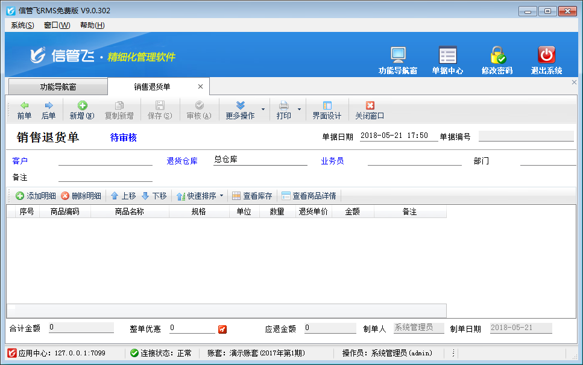
Task: Close the 销售退货单 tab
Action: 200,87
